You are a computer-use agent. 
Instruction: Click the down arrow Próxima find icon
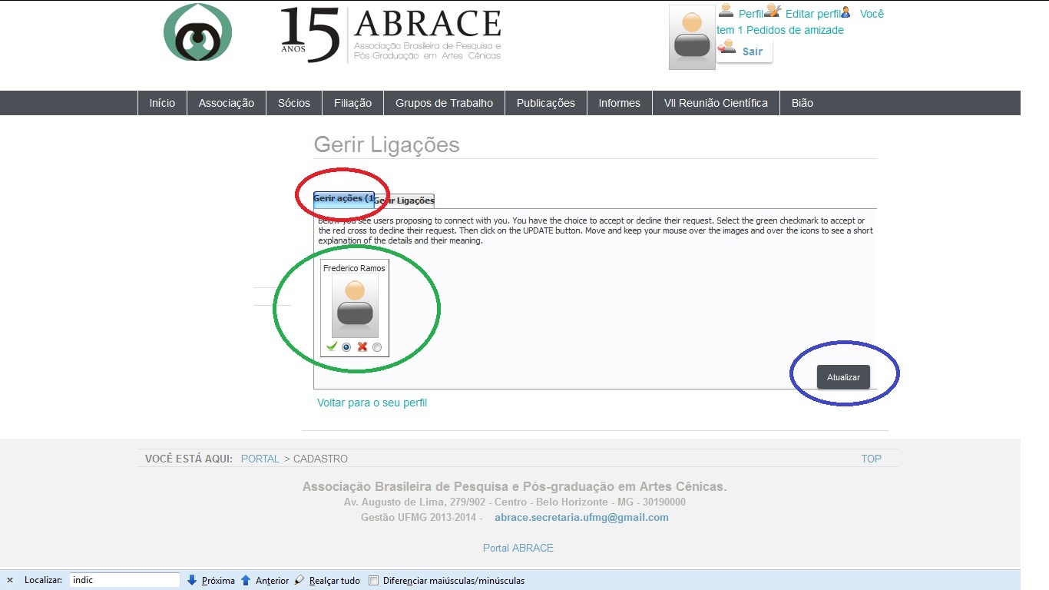192,580
